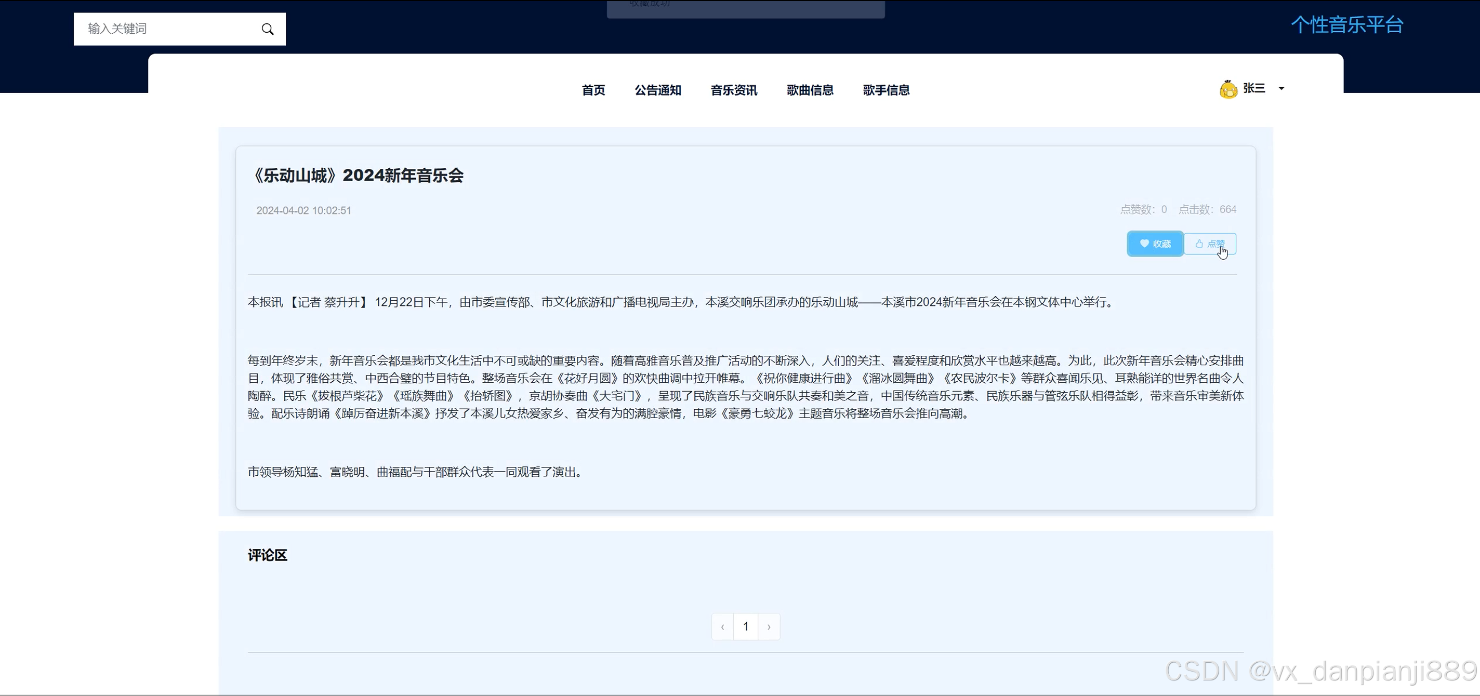Click the 评论区 heading
This screenshot has width=1480, height=696.
(267, 555)
